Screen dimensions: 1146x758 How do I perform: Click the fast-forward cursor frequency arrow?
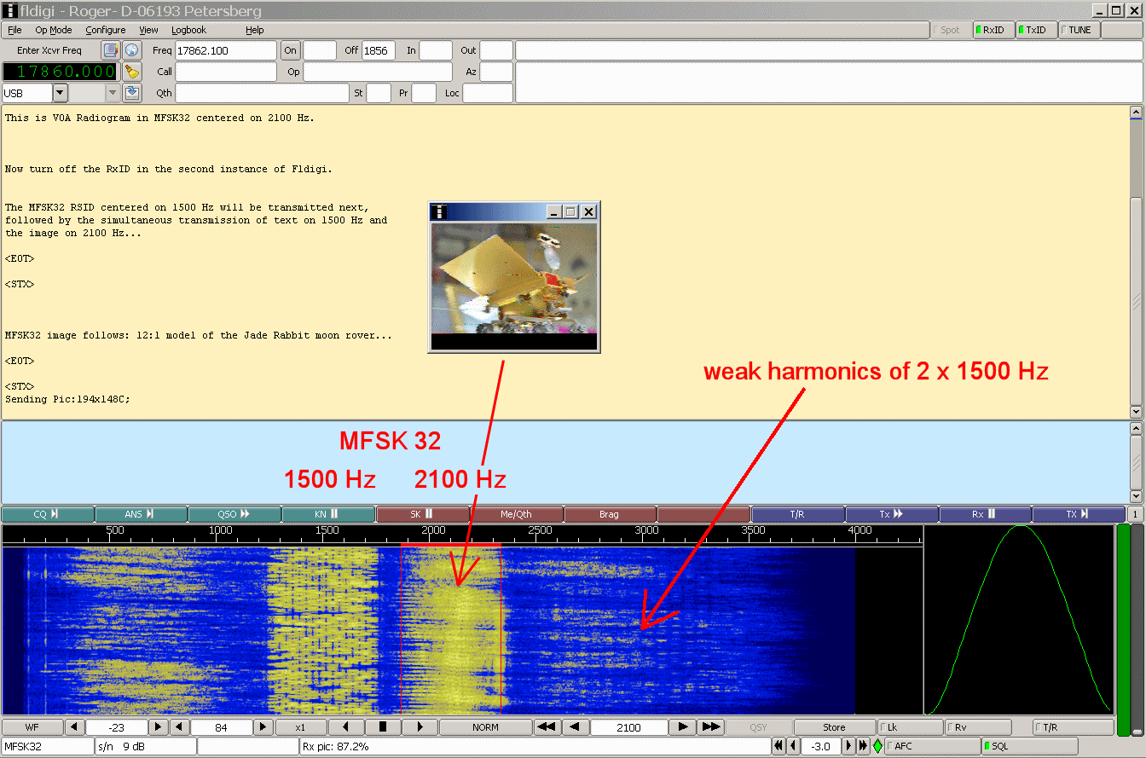(x=709, y=727)
